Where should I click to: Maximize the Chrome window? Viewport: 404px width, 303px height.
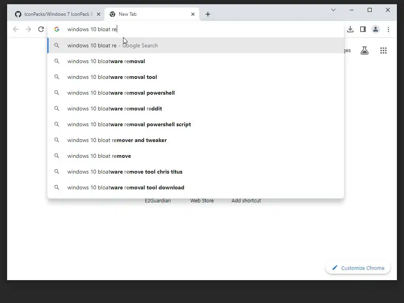click(x=369, y=10)
